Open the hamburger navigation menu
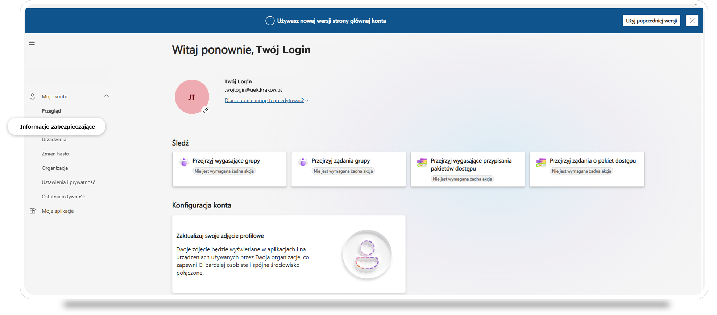The image size is (717, 315). [32, 43]
